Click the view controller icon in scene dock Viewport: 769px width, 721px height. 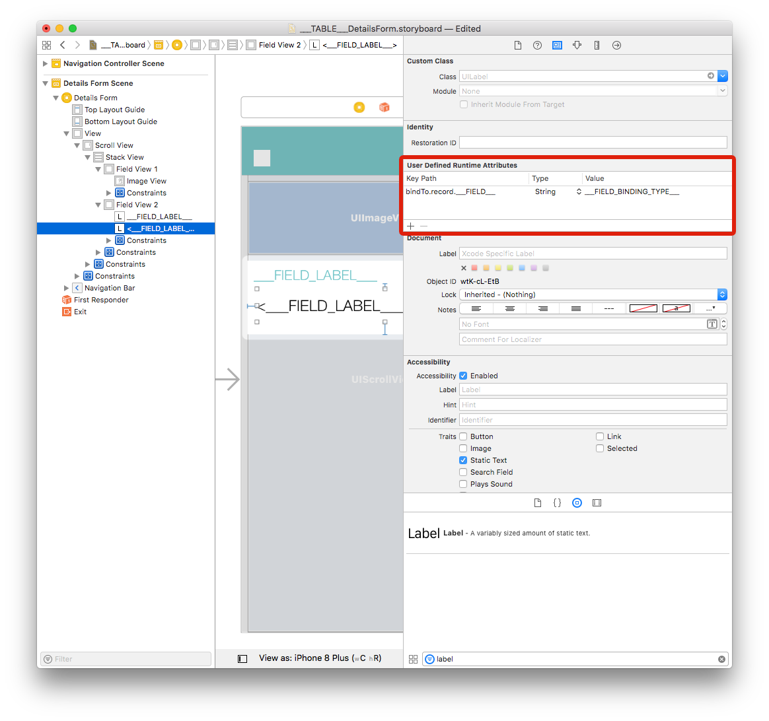click(x=359, y=108)
